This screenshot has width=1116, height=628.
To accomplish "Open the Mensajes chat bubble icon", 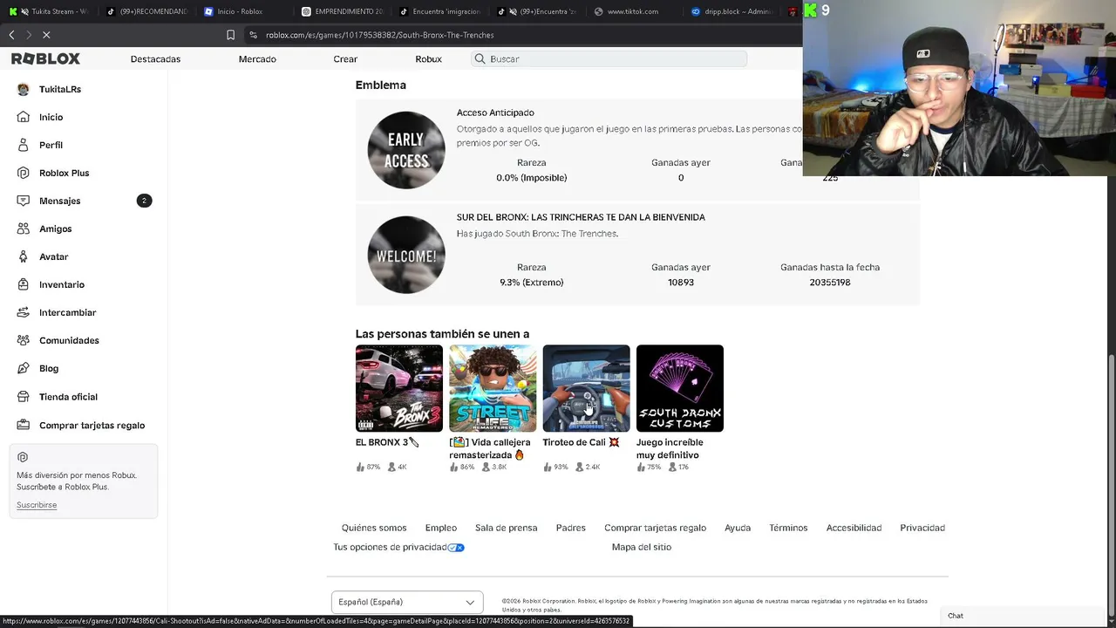I will 23,201.
